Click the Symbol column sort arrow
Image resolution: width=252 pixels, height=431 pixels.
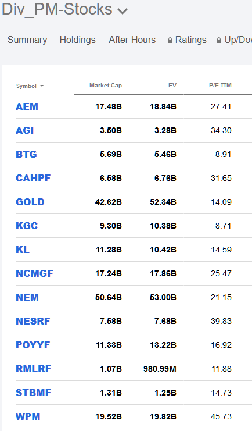(42, 86)
